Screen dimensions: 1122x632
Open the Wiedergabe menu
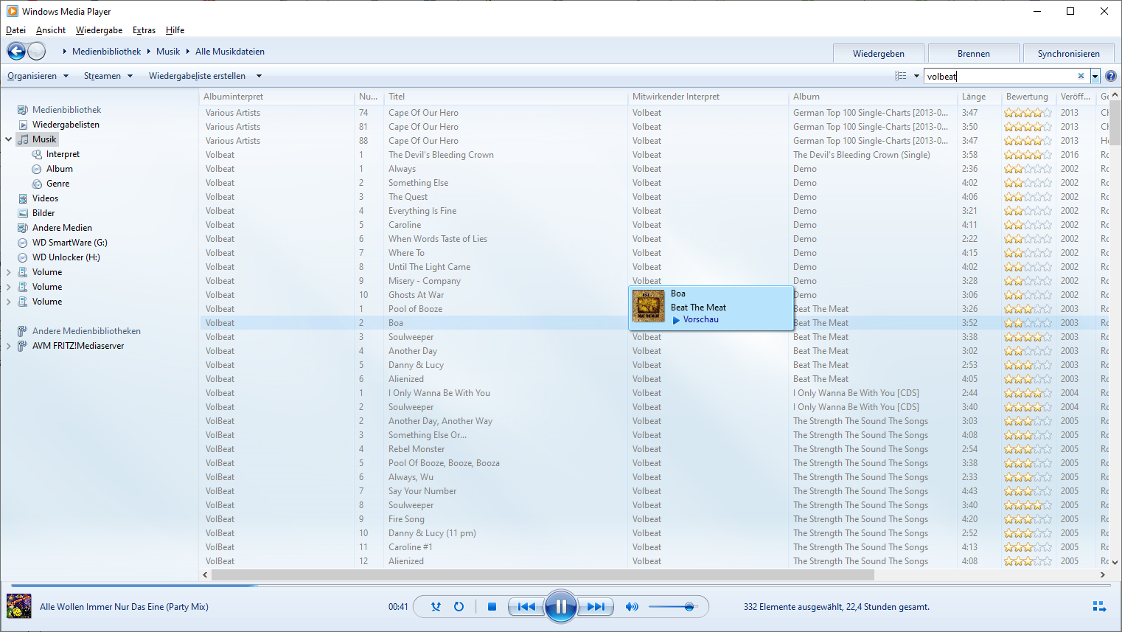(100, 30)
